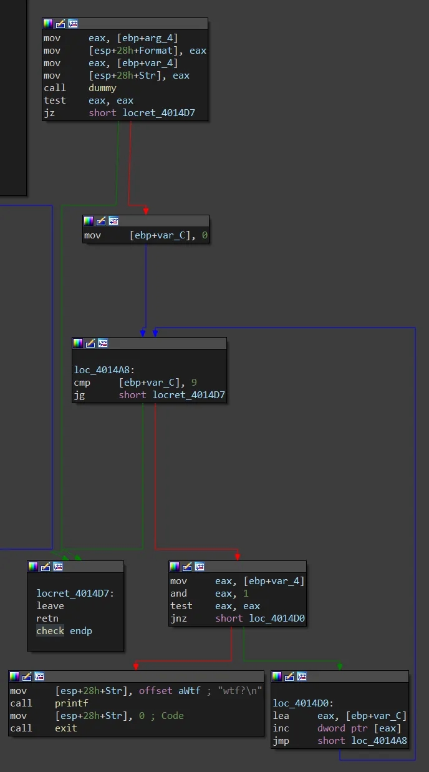Click the pencil edit icon on the dummy call block
The image size is (429, 772).
(x=60, y=24)
